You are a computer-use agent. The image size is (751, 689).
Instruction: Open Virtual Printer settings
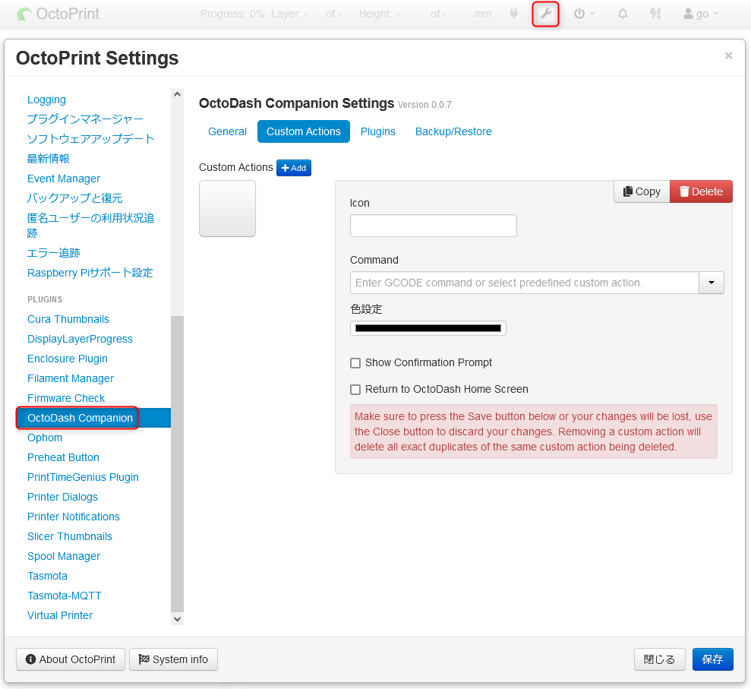tap(60, 615)
